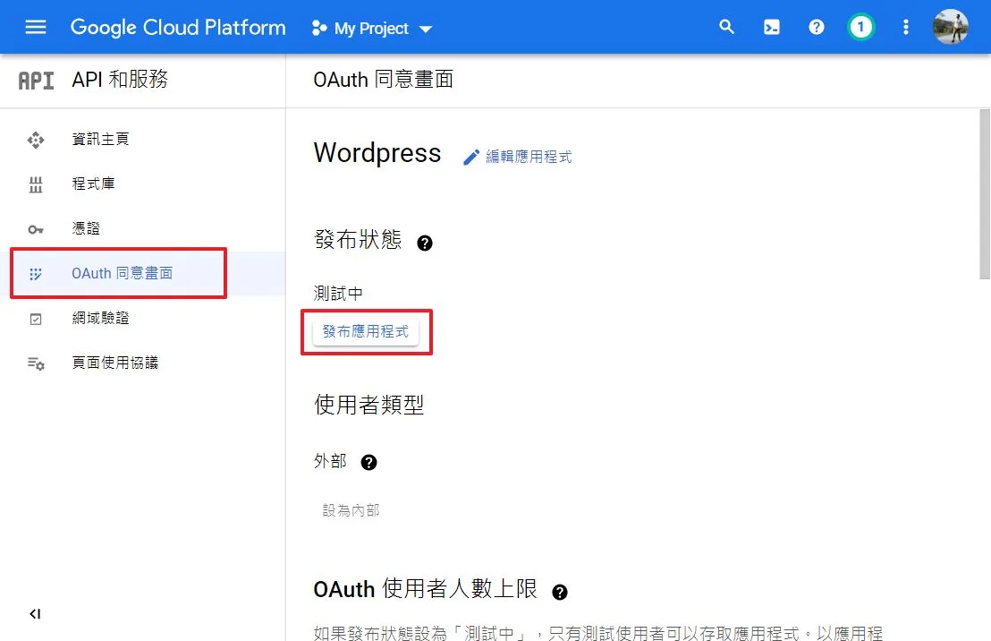
Task: Click help icon beside OAuth 使用者人數上限
Action: point(559,593)
